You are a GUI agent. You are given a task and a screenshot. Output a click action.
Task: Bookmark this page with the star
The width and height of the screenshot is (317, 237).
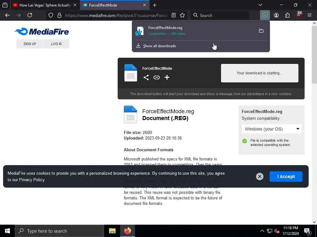(182, 15)
